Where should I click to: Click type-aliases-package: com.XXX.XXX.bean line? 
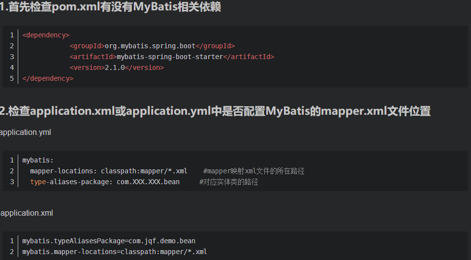pos(105,182)
